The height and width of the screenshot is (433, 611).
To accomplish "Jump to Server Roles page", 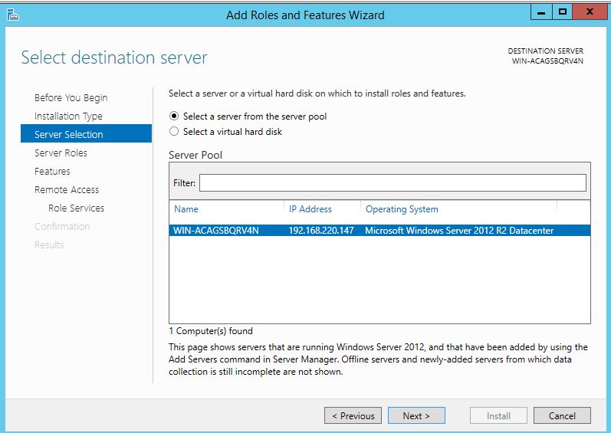I will tap(61, 153).
